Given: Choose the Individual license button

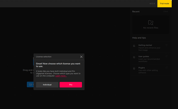Looking at the screenshot, I should (x=47, y=85).
